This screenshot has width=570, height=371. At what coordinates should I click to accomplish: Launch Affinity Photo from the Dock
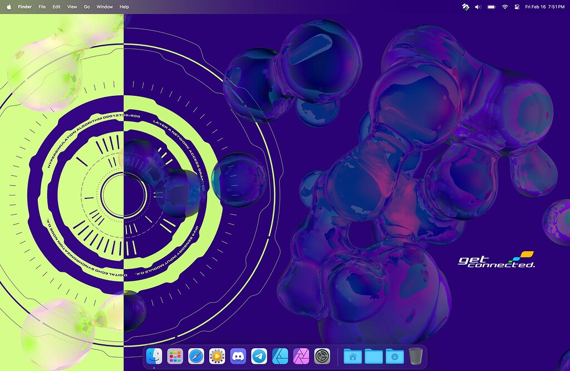point(301,356)
